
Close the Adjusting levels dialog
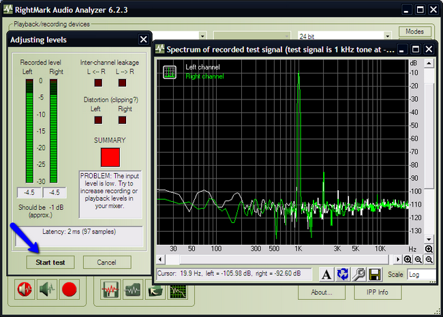(x=143, y=40)
